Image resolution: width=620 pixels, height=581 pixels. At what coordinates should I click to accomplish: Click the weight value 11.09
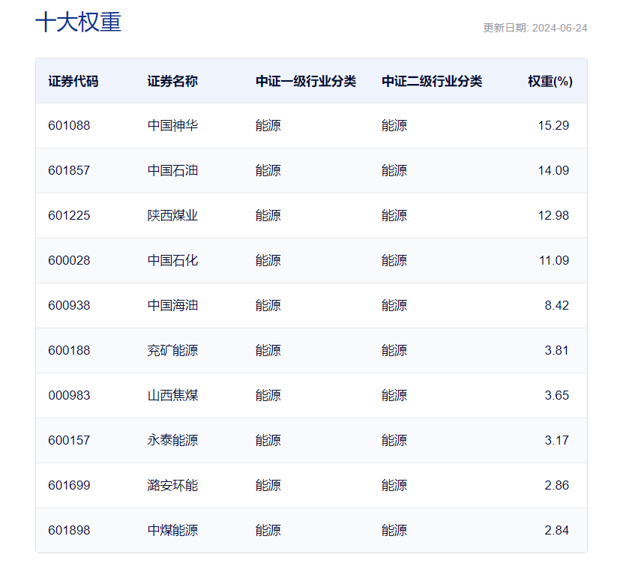553,261
